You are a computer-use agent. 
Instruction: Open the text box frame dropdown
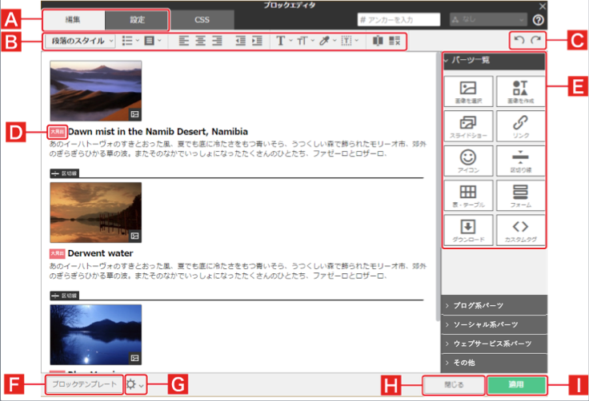(350, 41)
